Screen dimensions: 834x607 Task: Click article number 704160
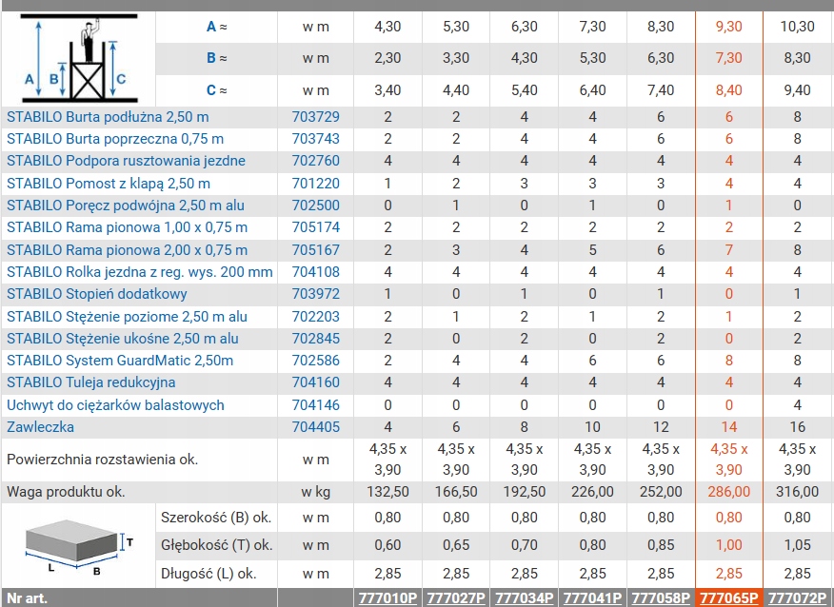pos(315,382)
